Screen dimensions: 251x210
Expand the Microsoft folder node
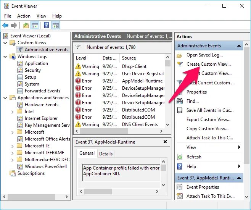tap(12, 132)
